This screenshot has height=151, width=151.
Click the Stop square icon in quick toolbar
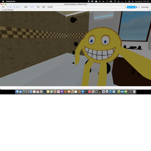pos(17,7)
